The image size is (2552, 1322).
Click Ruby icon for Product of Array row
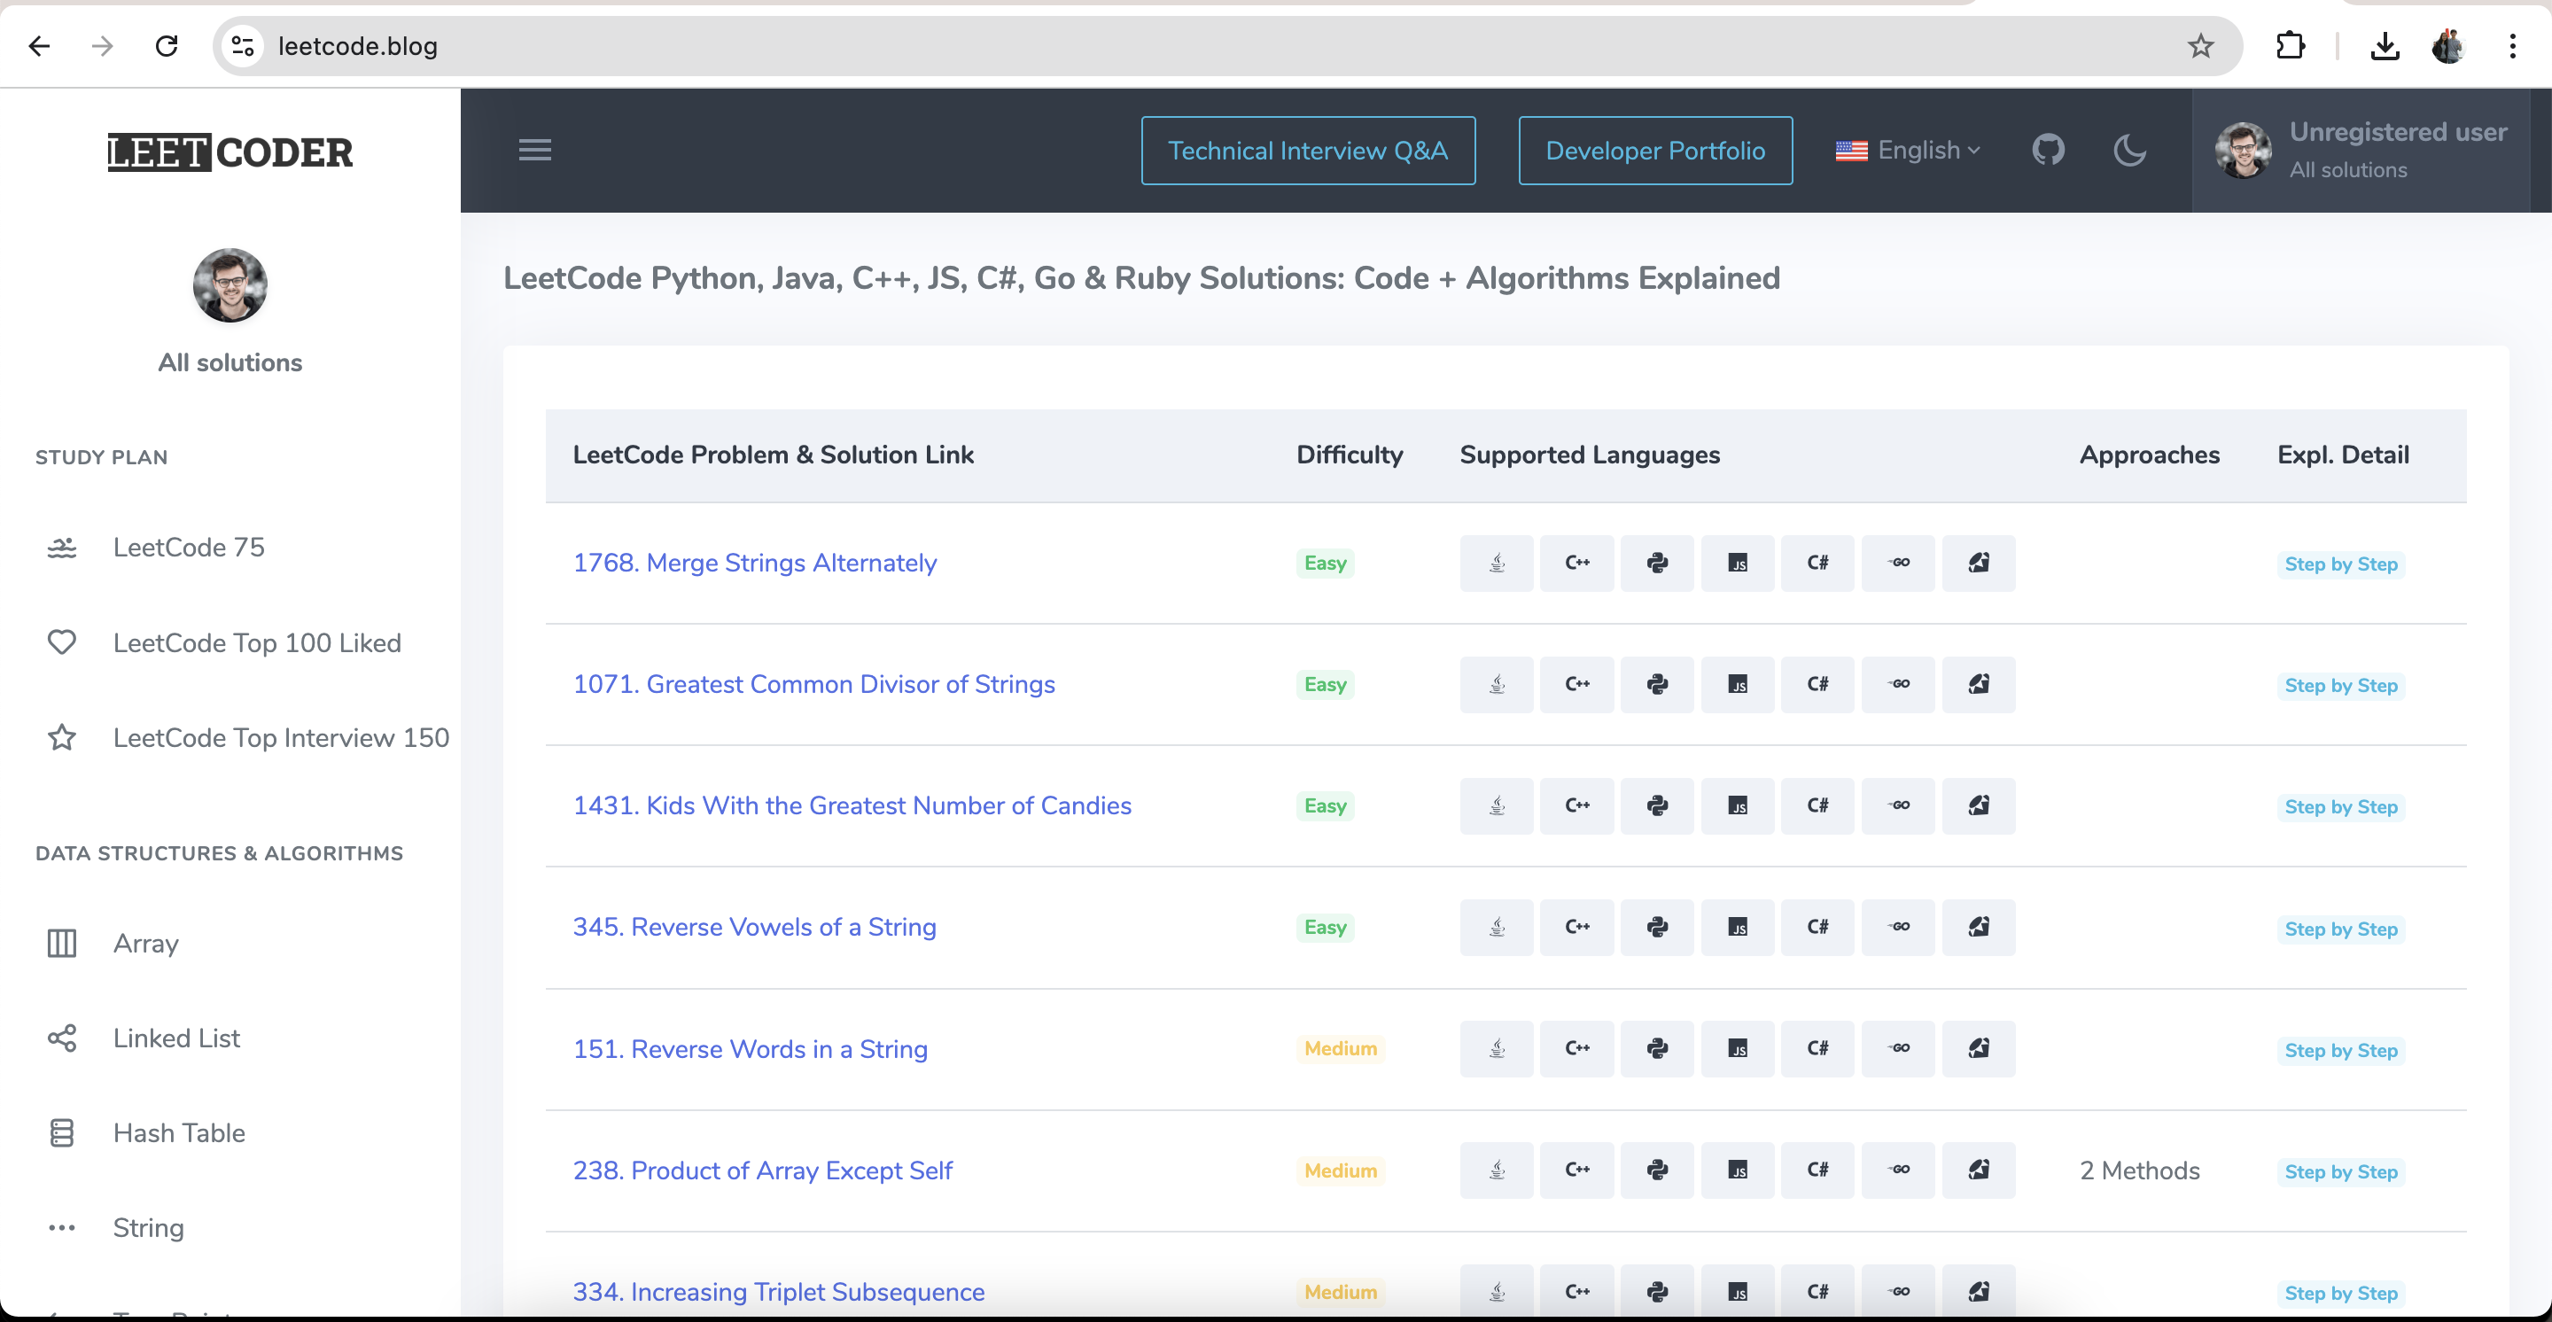1978,1170
